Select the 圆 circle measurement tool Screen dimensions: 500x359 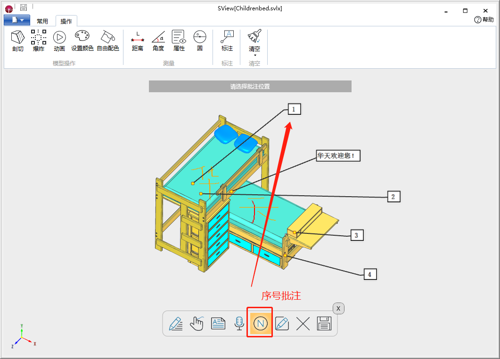pyautogui.click(x=200, y=41)
